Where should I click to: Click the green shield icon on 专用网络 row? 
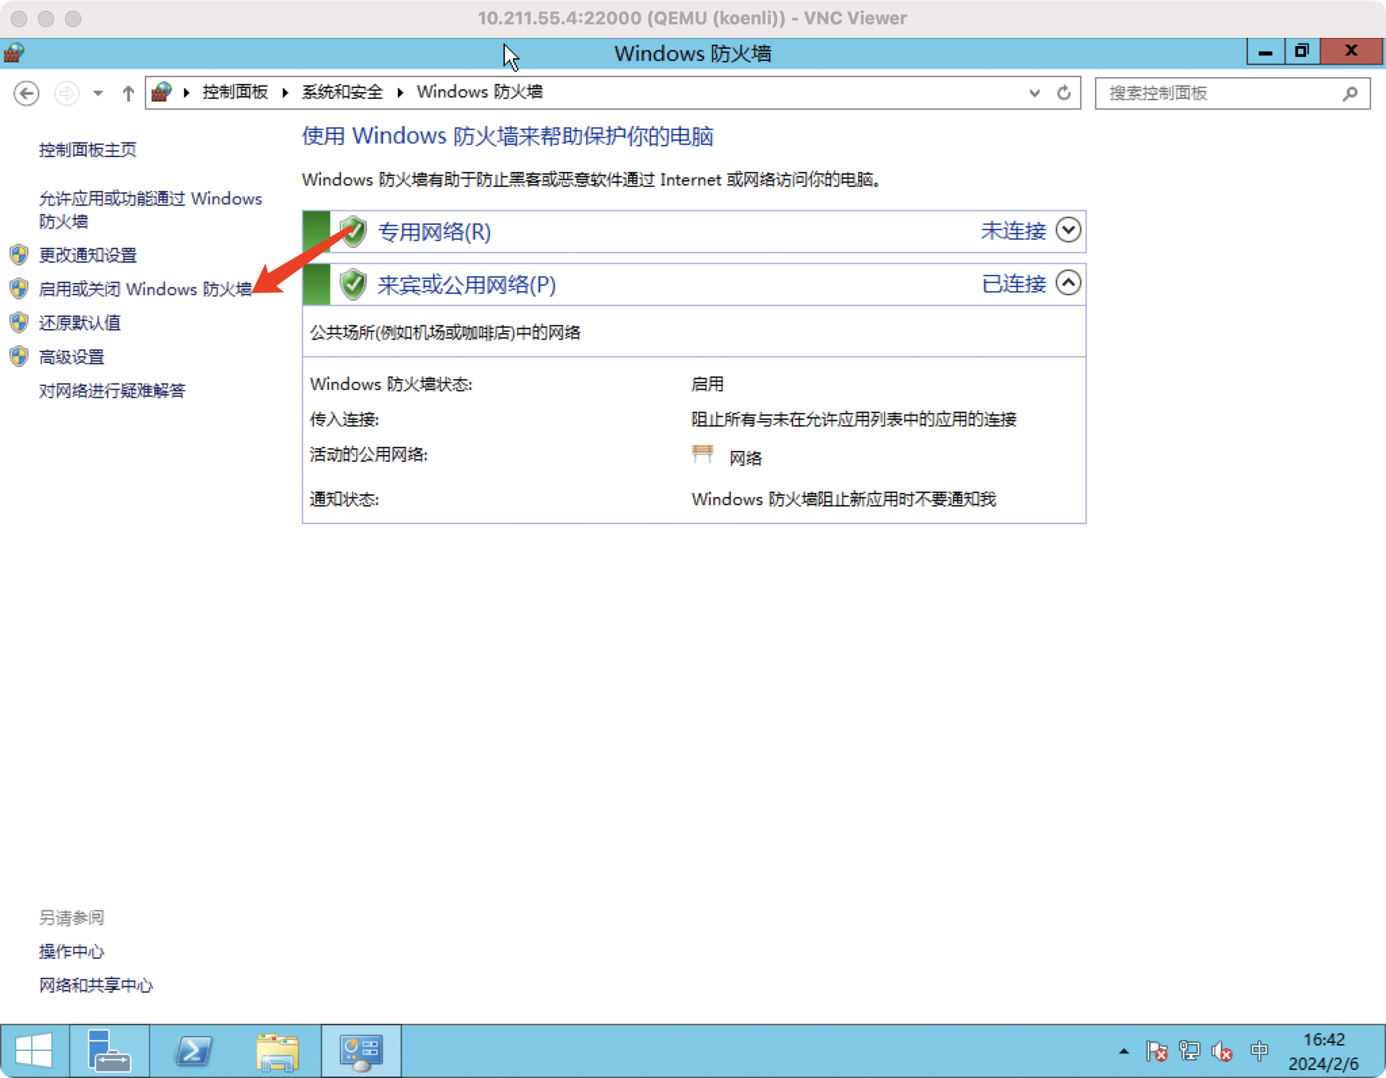pos(355,230)
